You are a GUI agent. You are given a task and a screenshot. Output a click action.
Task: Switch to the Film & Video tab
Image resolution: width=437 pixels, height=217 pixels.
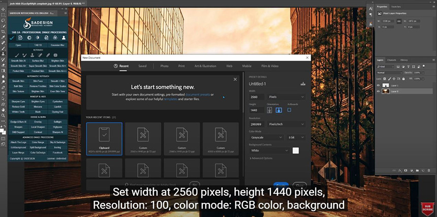[270, 66]
